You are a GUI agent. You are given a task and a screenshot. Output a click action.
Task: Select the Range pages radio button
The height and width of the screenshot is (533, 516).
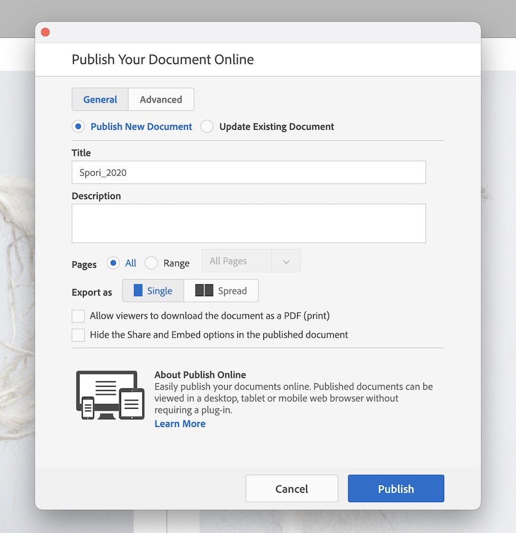[151, 263]
